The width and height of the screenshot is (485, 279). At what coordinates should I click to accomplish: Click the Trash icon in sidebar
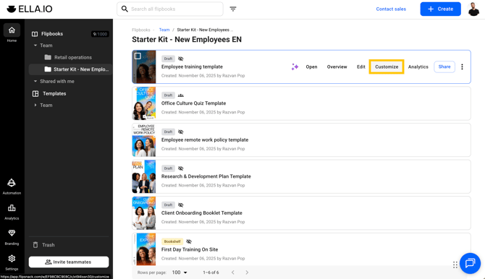[x=35, y=245]
